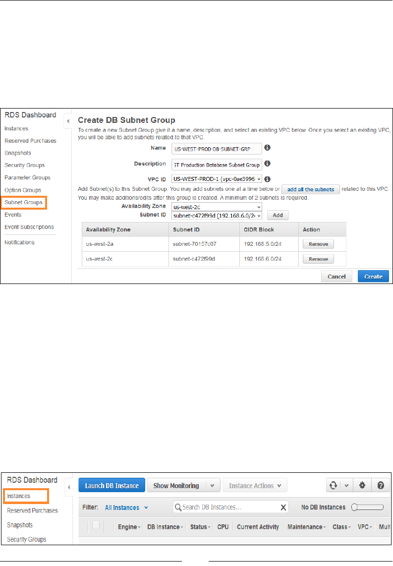This screenshot has height=566, width=393.
Task: Clear the Search DB Instances box
Action: tap(283, 508)
